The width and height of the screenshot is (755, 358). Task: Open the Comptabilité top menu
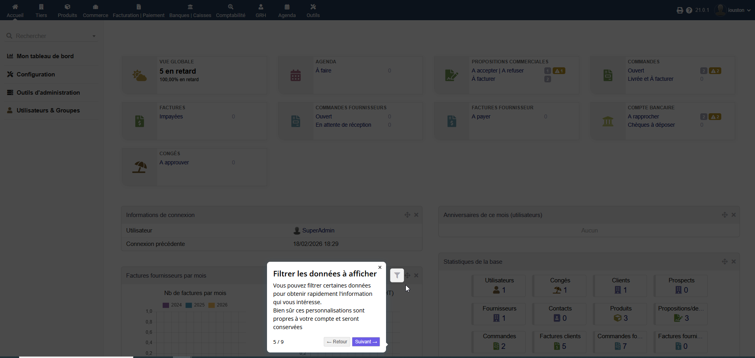(231, 11)
